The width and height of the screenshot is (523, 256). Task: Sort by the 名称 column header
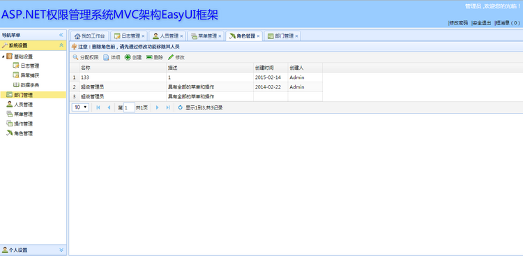[x=123, y=68]
